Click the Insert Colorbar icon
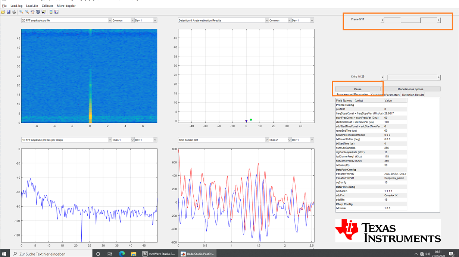 [51, 12]
